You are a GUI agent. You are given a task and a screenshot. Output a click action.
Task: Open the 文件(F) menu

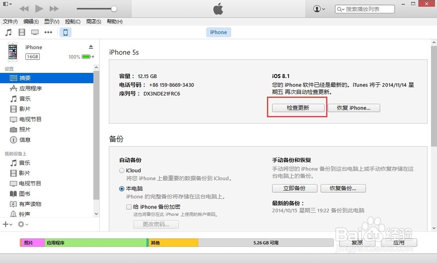[10, 22]
